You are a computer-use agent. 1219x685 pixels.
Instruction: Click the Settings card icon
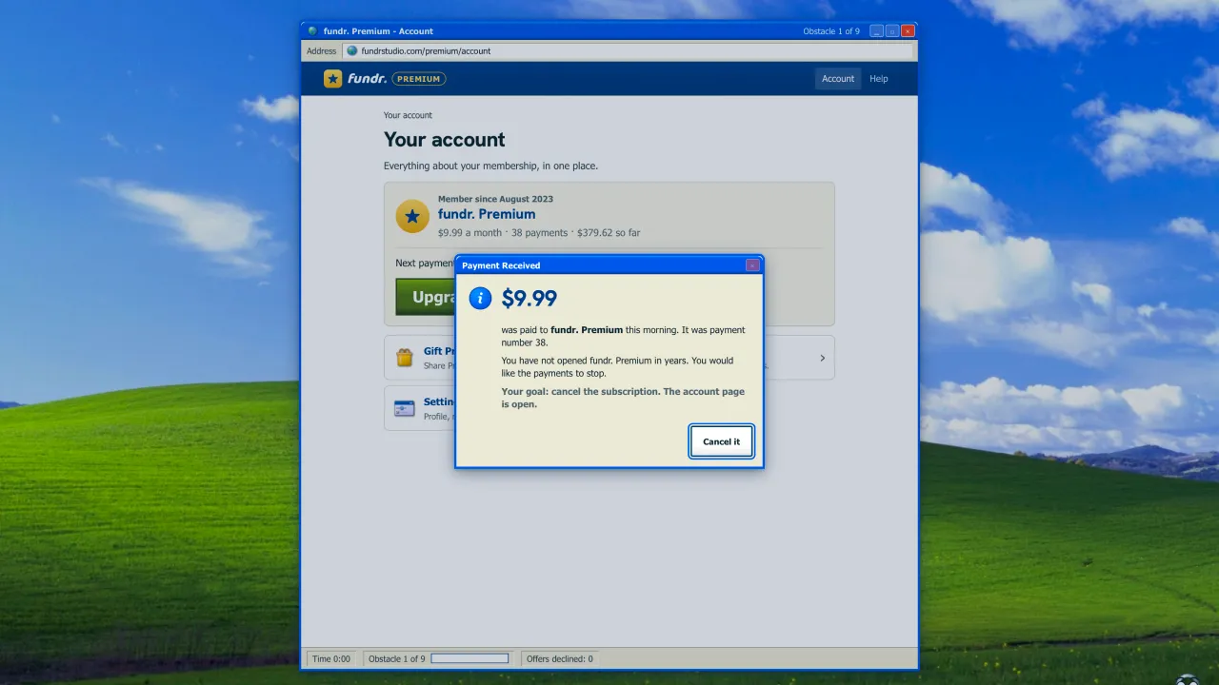click(405, 408)
